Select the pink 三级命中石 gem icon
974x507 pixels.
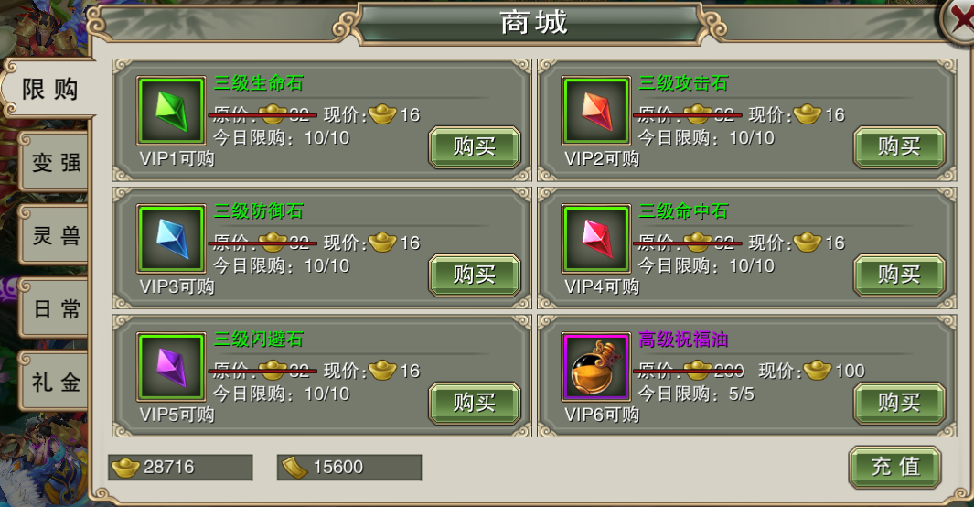tap(595, 239)
